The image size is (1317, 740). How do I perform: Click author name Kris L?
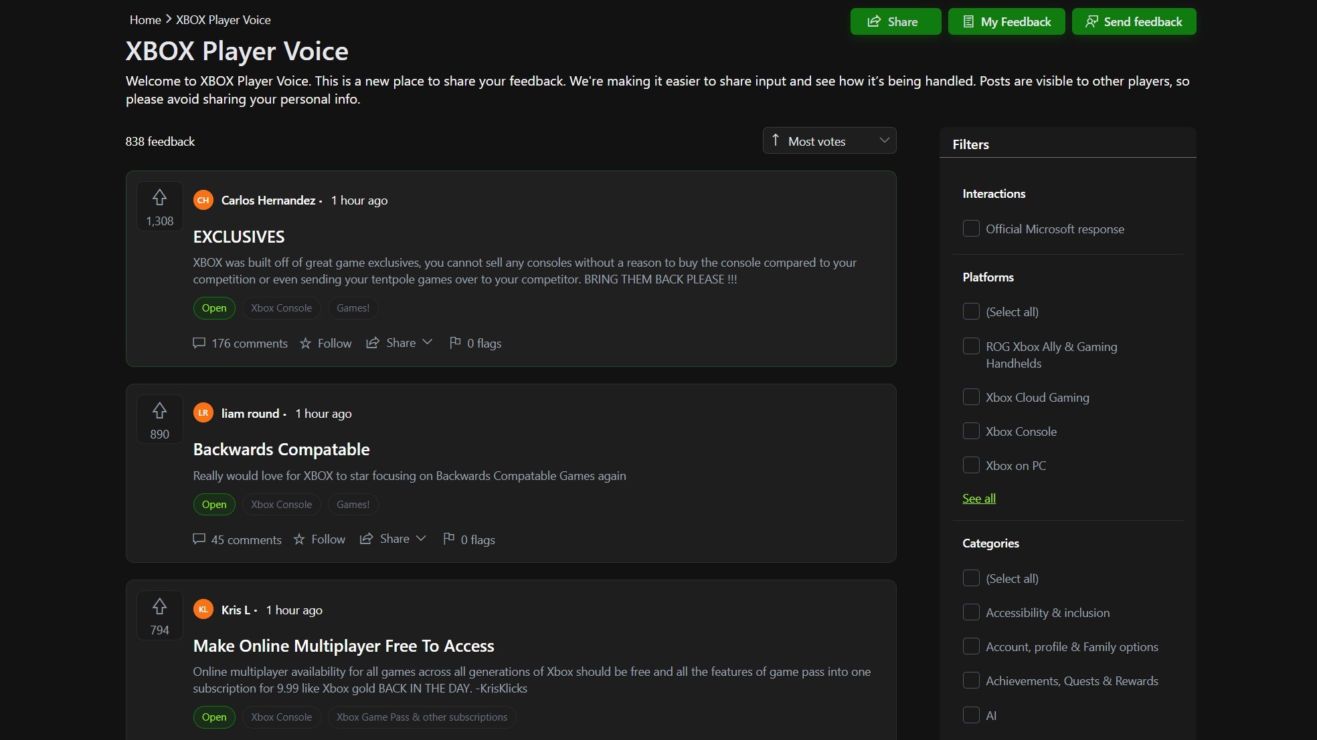(x=236, y=610)
